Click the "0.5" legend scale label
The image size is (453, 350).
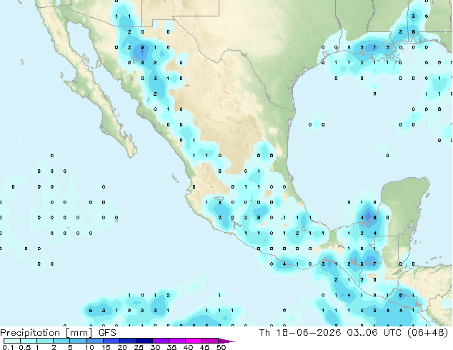pos(25,347)
